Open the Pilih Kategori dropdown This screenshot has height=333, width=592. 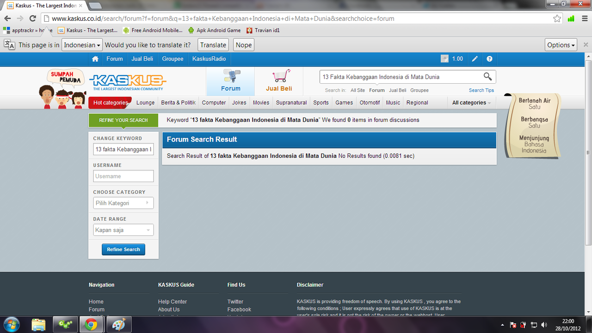(123, 203)
